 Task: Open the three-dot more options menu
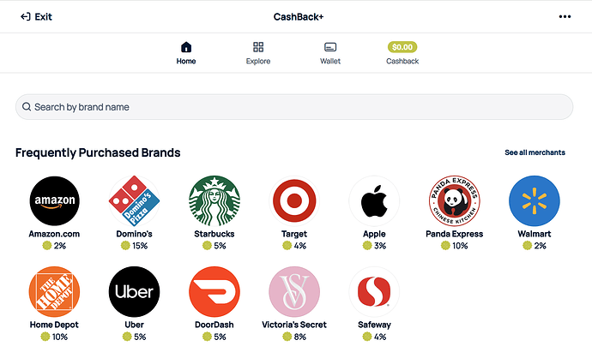pyautogui.click(x=565, y=16)
